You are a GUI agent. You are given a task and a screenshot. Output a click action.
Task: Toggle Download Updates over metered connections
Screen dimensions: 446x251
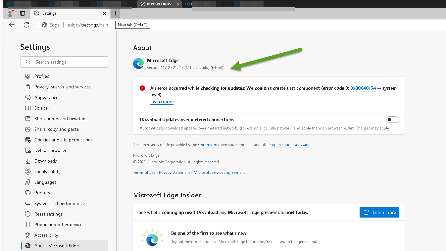[393, 120]
